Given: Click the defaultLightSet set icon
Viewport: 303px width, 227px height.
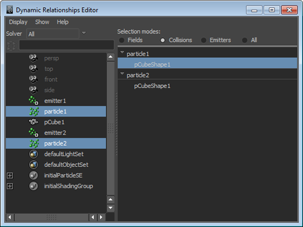Looking at the screenshot, I should click(33, 154).
